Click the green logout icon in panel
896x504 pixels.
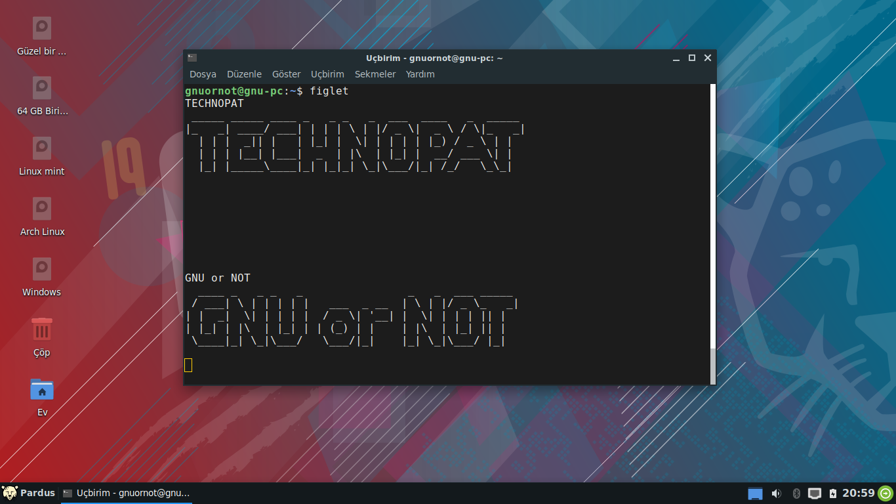click(x=886, y=493)
